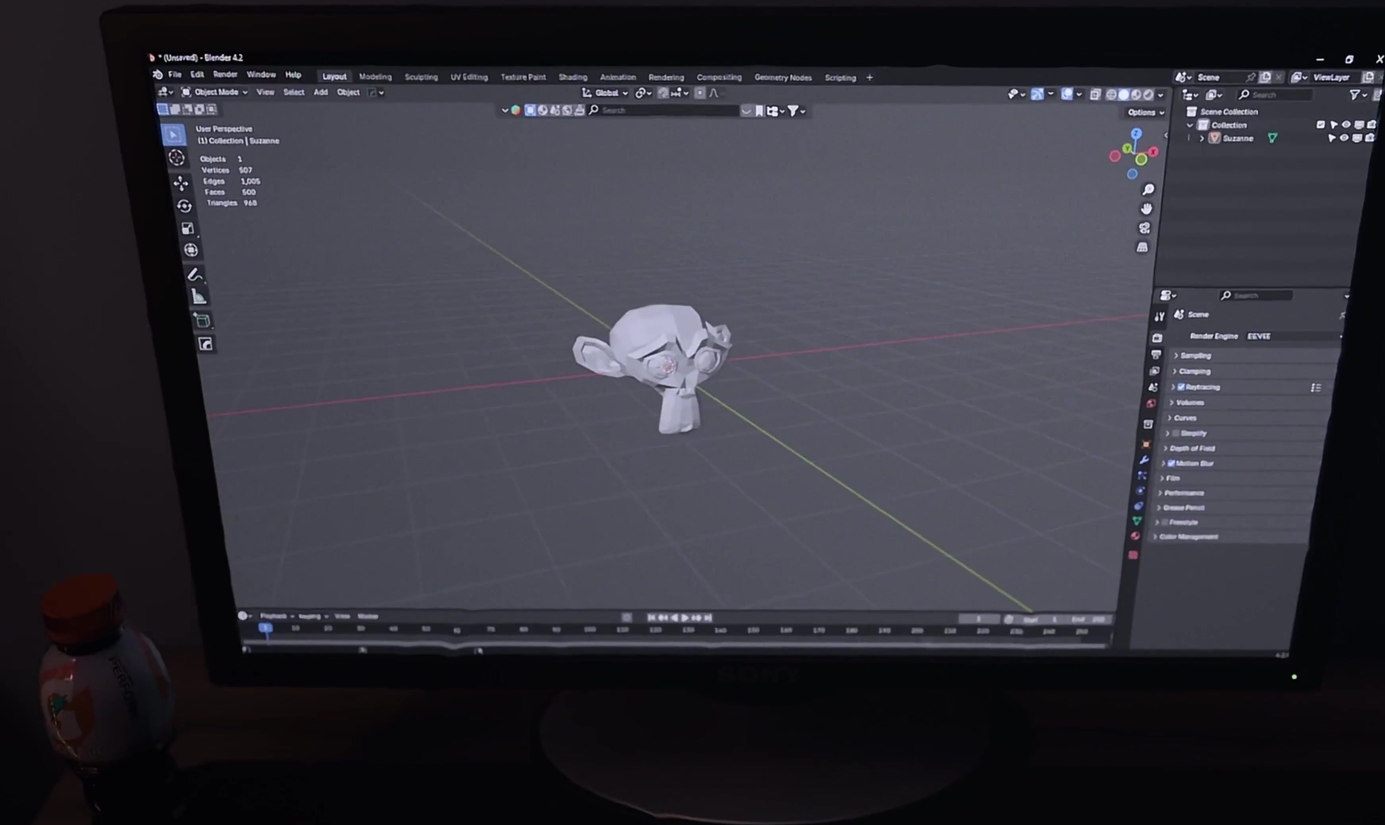Toggle the Raytracing checkbox
The image size is (1385, 825).
(x=1181, y=387)
